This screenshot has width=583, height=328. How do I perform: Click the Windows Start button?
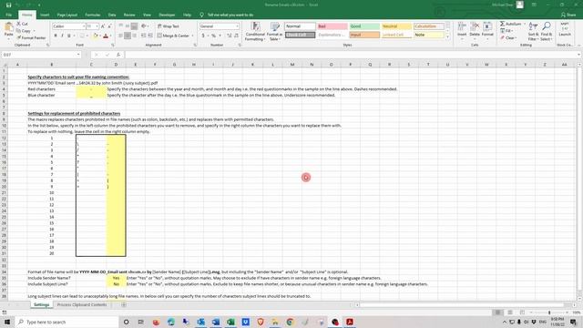coord(7,322)
